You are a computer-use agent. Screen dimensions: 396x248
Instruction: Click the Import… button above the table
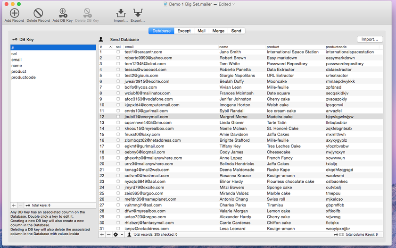tap(370, 39)
